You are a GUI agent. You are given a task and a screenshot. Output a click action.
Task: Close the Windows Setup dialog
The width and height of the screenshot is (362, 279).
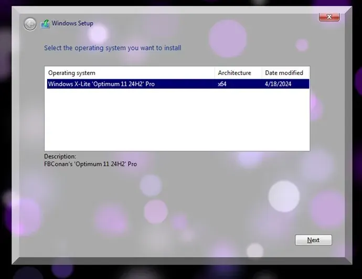point(329,17)
